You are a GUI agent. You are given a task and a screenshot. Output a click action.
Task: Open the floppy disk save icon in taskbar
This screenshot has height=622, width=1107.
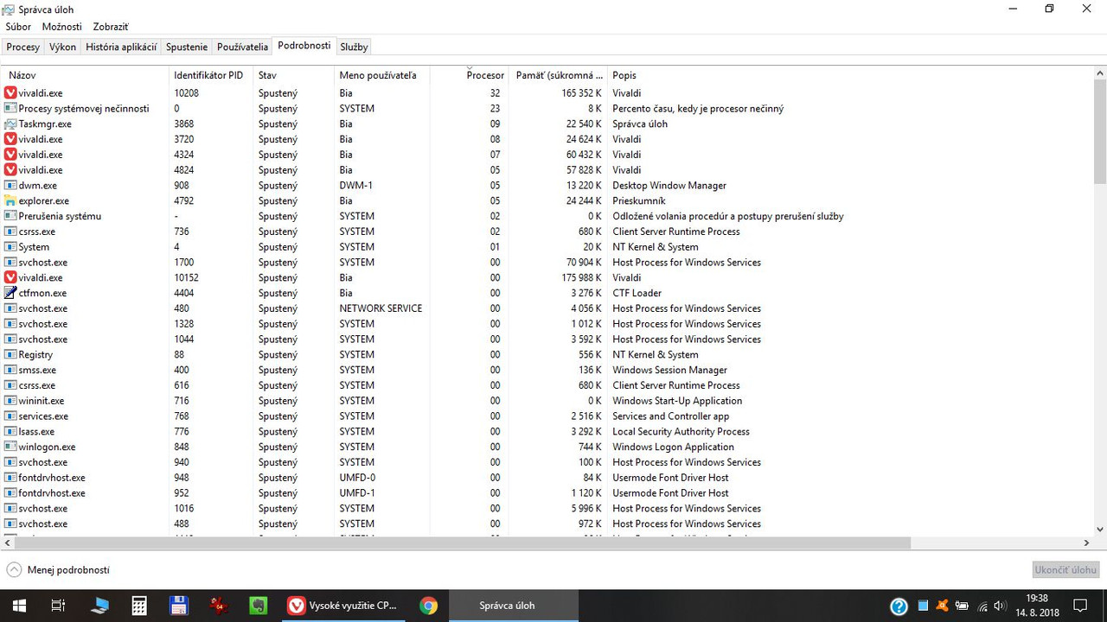coord(179,606)
